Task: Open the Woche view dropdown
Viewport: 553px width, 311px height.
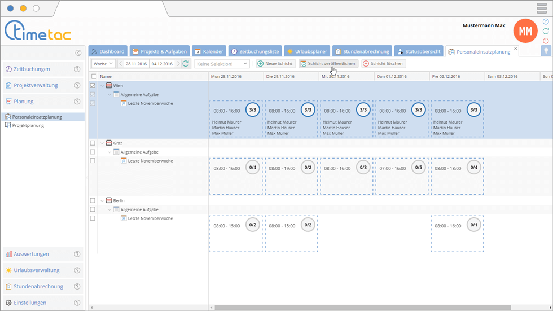Action: [103, 64]
